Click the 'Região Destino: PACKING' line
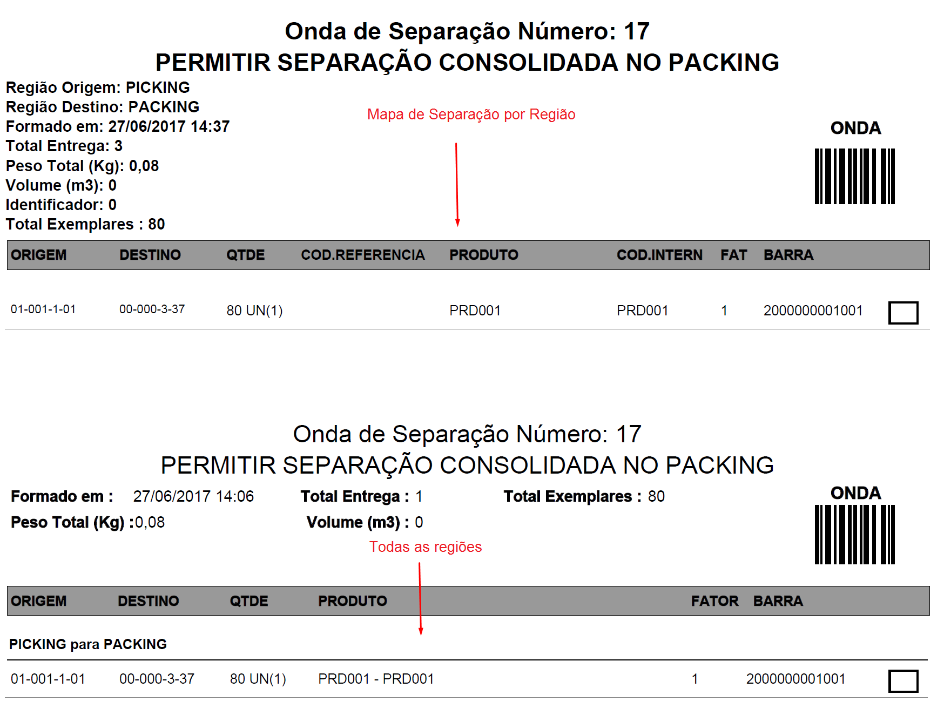The image size is (944, 715). 103,107
